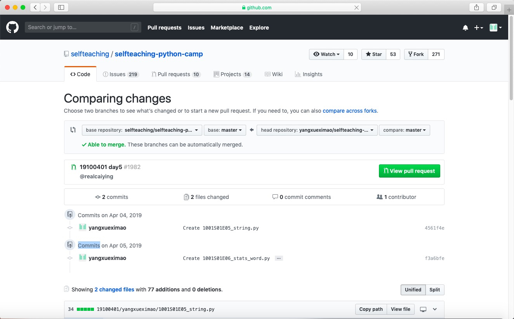Screen dimensions: 514x319
Task: Open the 1 contributor summary
Action: click(x=396, y=197)
